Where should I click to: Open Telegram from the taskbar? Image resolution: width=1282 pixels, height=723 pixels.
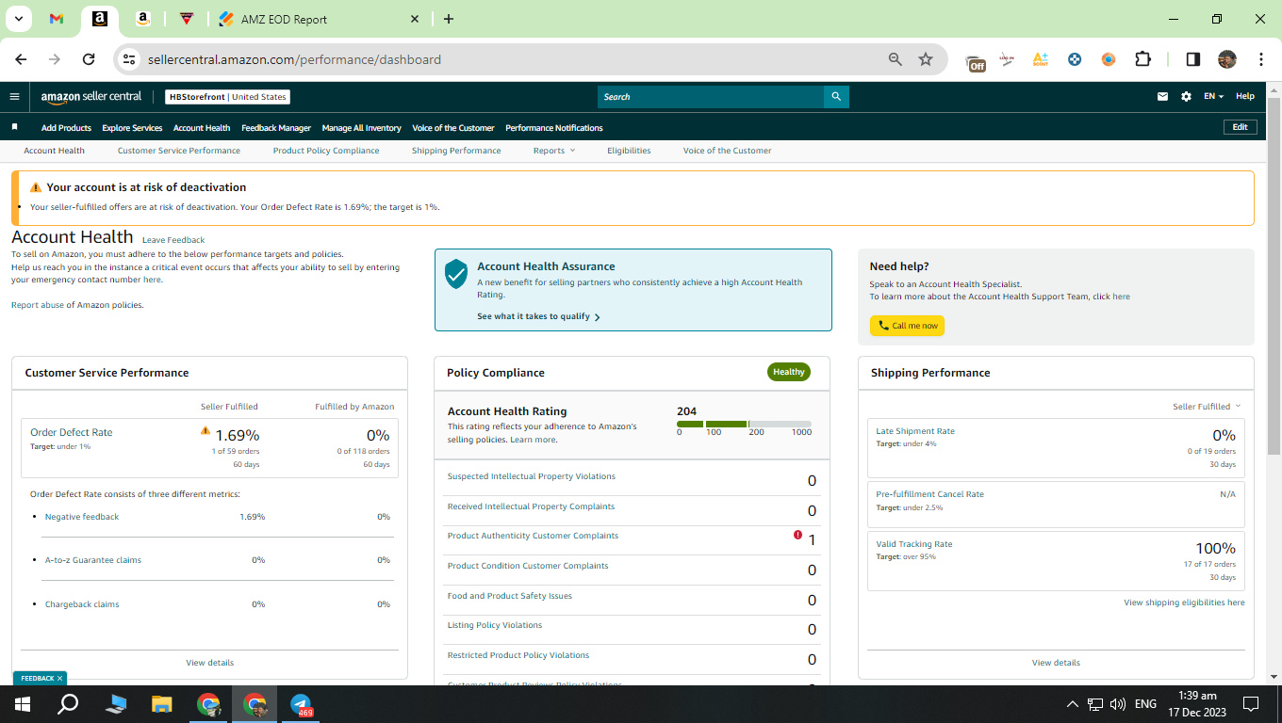click(x=302, y=704)
